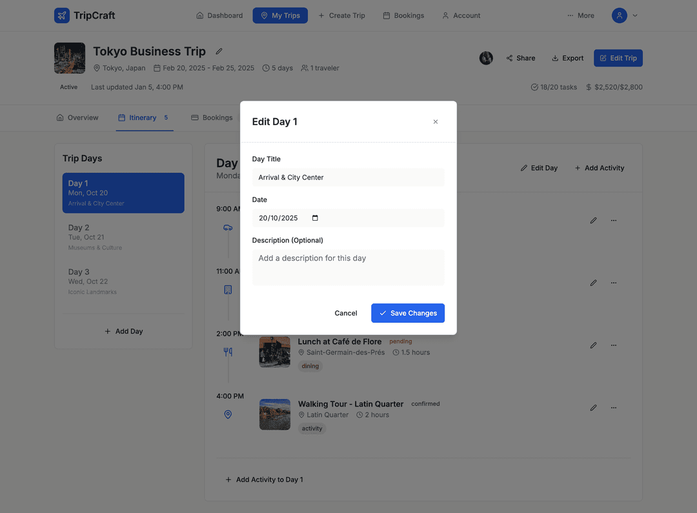Click the location pin icon at 4:00 PM
This screenshot has width=697, height=513.
point(227,414)
